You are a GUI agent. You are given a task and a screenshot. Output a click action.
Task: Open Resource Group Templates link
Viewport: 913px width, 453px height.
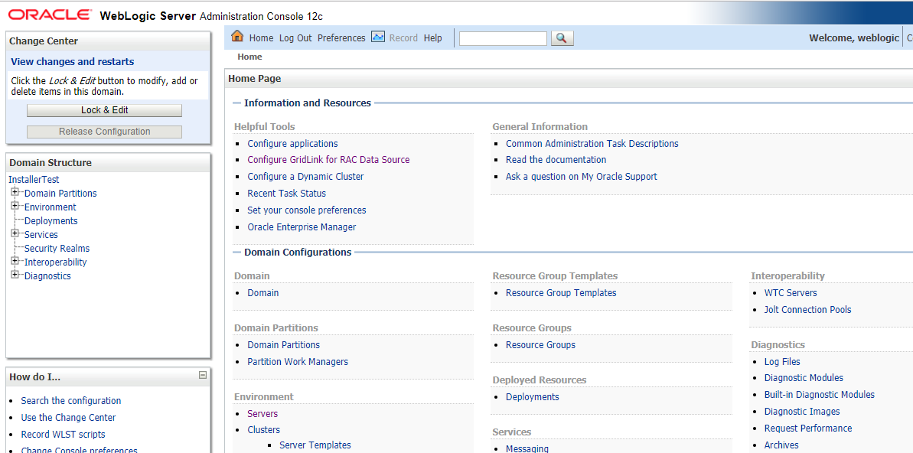point(561,293)
